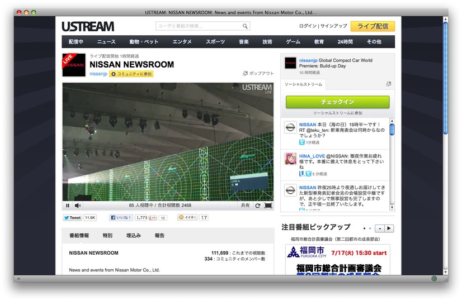Click the browser page scrollbar thumb
The image size is (462, 301).
coord(445,78)
